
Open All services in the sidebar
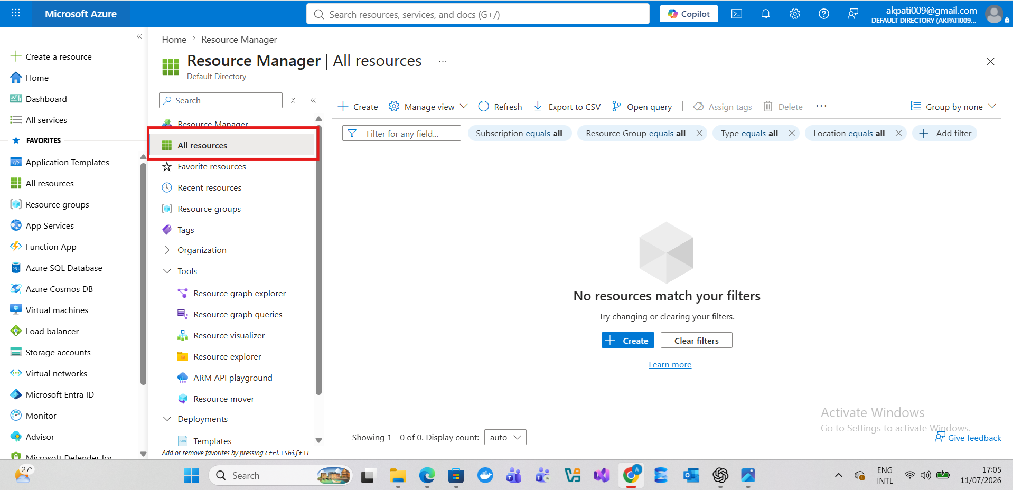point(39,120)
